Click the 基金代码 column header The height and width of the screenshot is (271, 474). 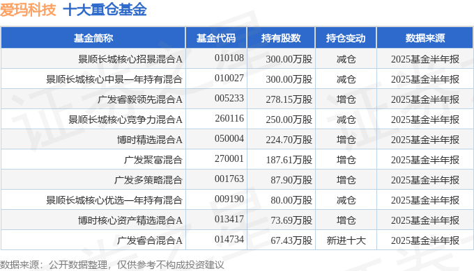tap(216, 38)
